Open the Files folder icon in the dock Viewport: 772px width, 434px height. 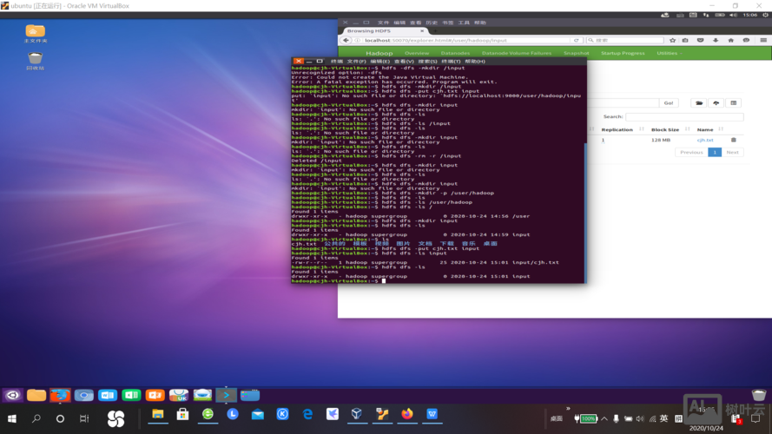[36, 395]
